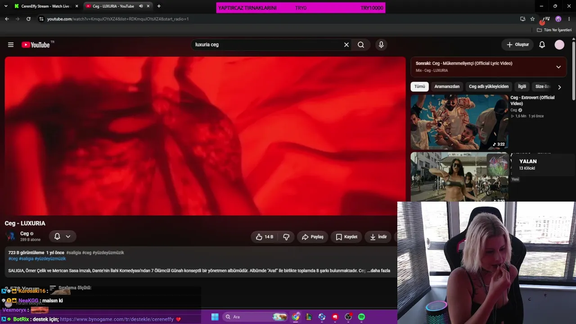The image size is (576, 324).
Task: Expand the Sonraki mix playlist panel
Action: 558,67
